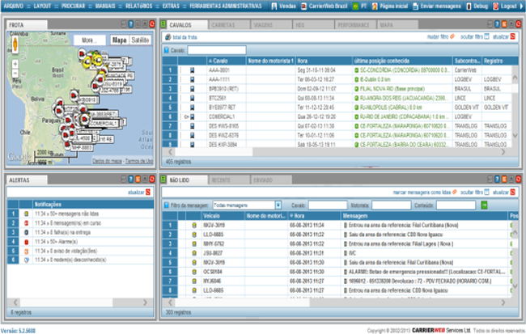Image resolution: width=526 pixels, height=334 pixels.
Task: Open Enviar mensagens from top bar
Action: (437, 6)
